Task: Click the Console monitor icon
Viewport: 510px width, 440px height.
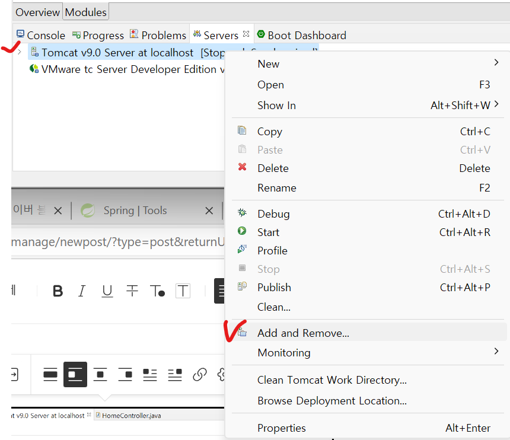Action: [x=21, y=34]
